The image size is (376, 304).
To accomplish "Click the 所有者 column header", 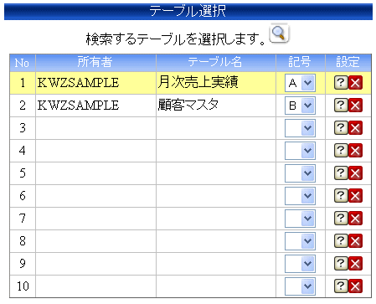I will click(95, 63).
